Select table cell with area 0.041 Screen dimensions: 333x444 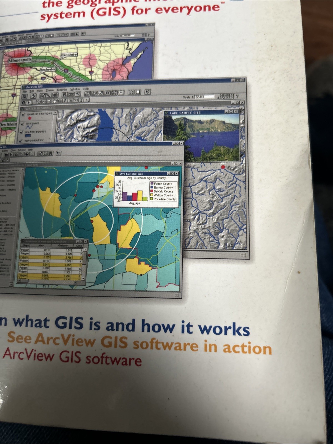click(x=39, y=265)
